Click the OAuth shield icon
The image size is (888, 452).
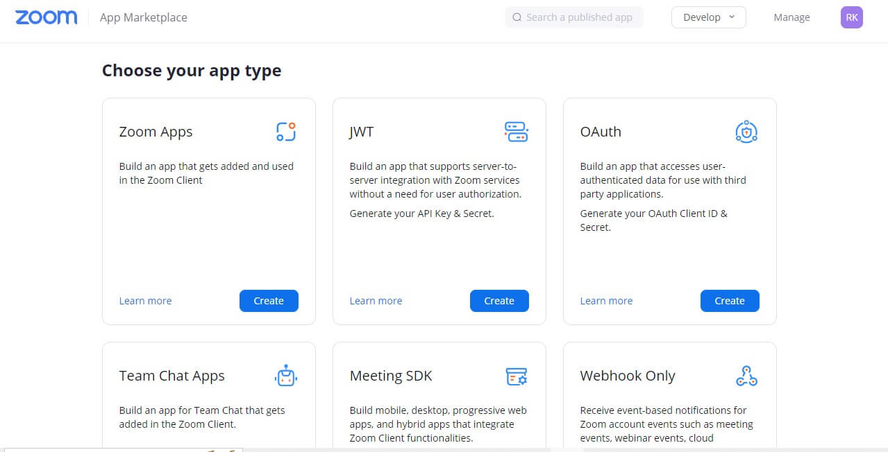(746, 132)
